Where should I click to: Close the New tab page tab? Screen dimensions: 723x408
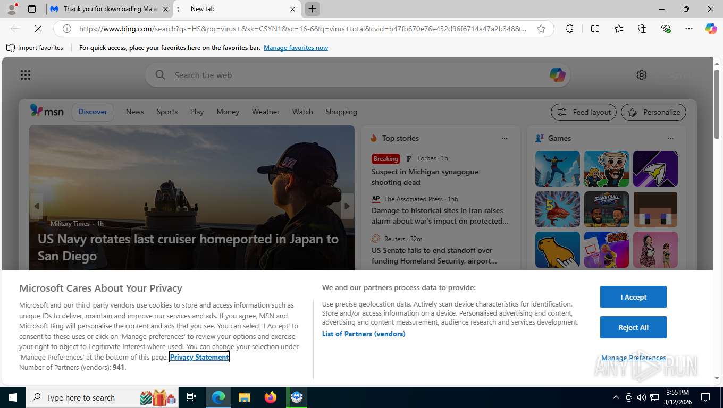tap(293, 9)
